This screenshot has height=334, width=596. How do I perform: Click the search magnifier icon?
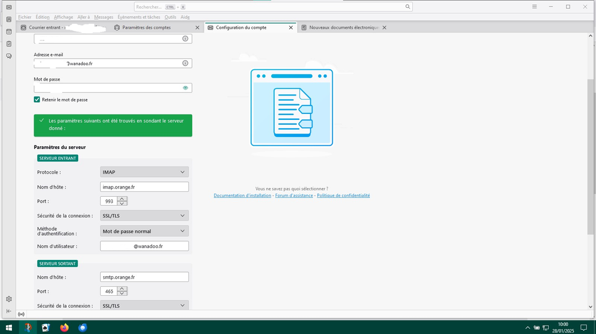tap(407, 7)
